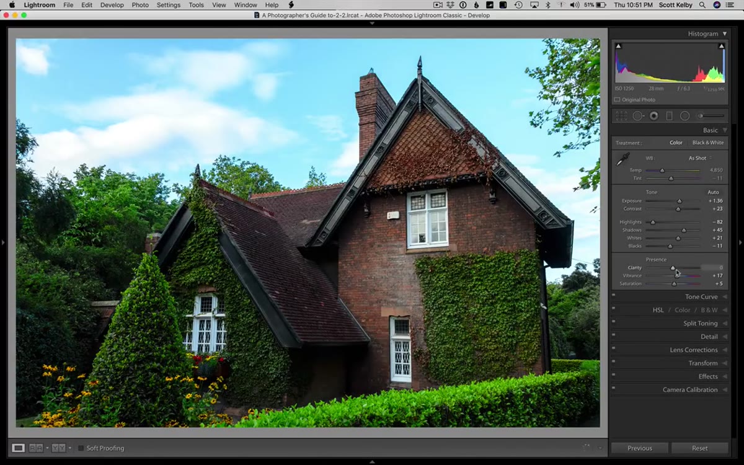The width and height of the screenshot is (744, 465).
Task: Open volume control in menu bar
Action: [574, 5]
